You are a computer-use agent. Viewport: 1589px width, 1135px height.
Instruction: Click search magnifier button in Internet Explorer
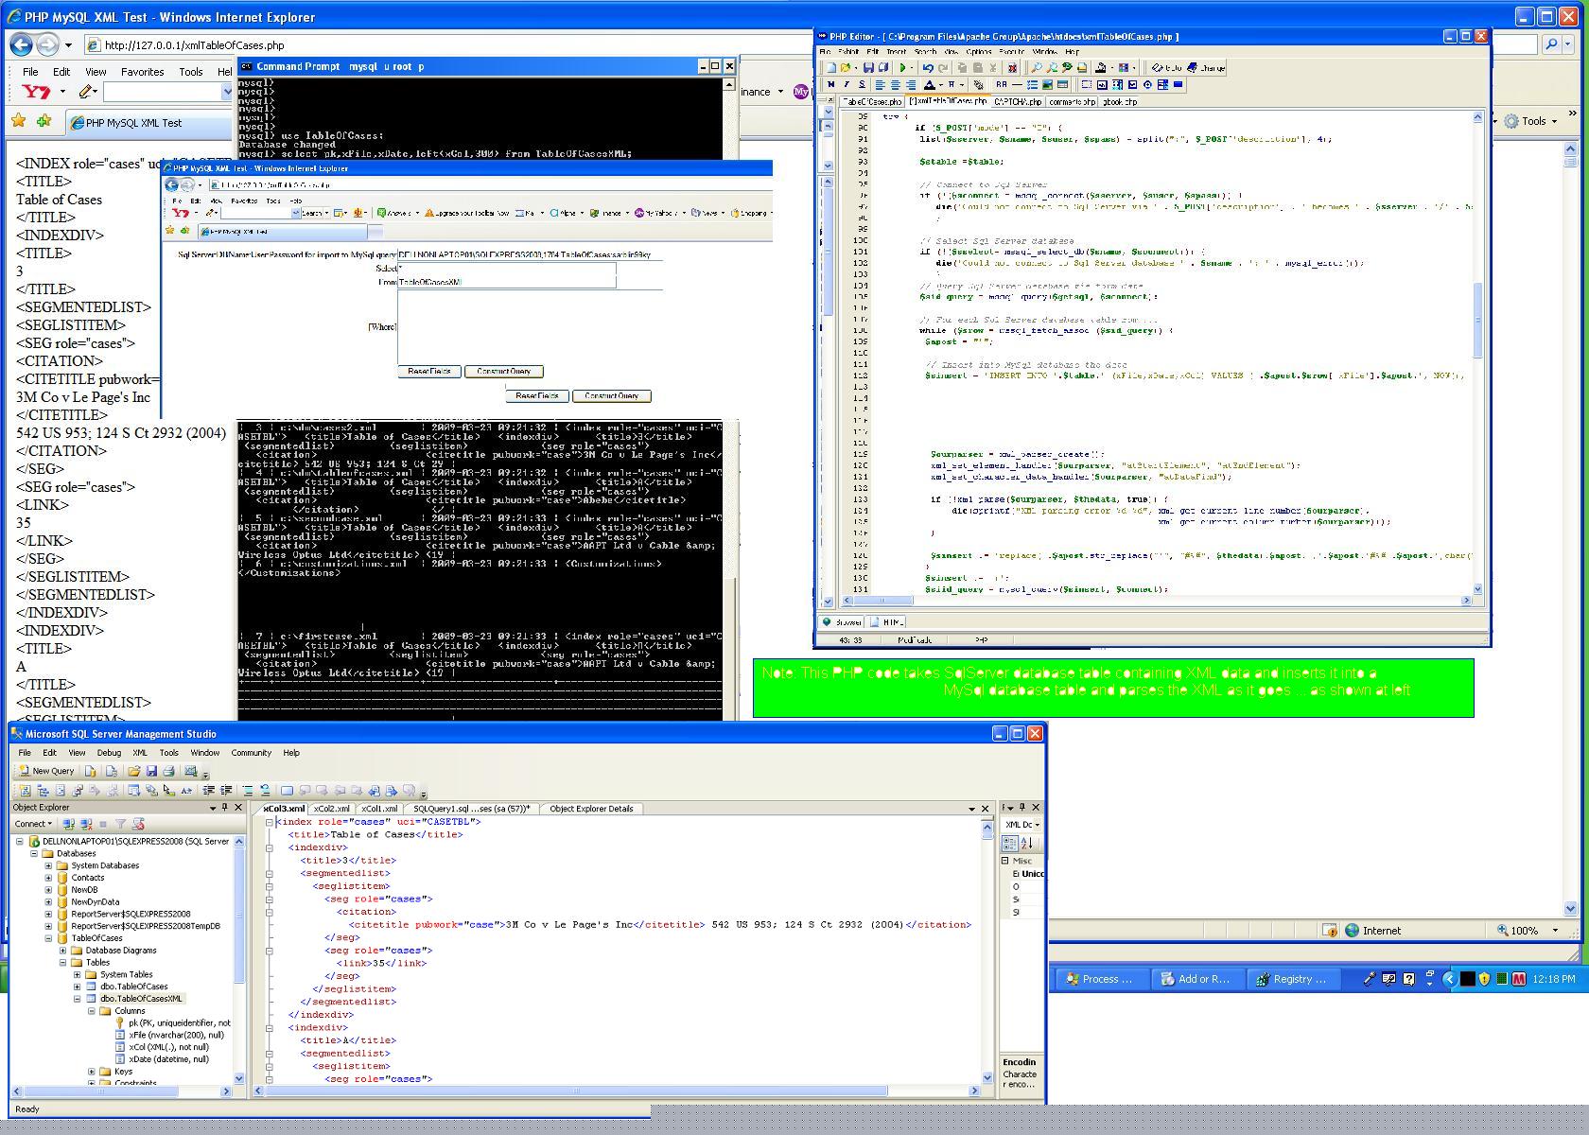click(1551, 44)
